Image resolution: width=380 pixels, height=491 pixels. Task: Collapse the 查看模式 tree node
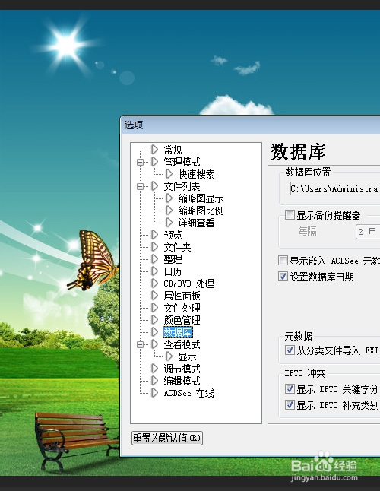click(x=140, y=344)
